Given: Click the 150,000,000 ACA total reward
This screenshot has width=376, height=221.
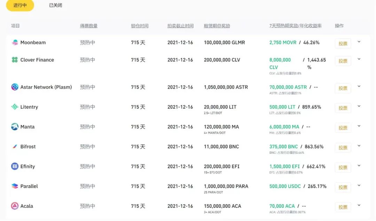Looking at the screenshot, I should point(222,206).
